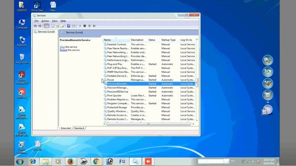Open the Action menu
Viewport: 296px width, 166px height.
(45, 21)
